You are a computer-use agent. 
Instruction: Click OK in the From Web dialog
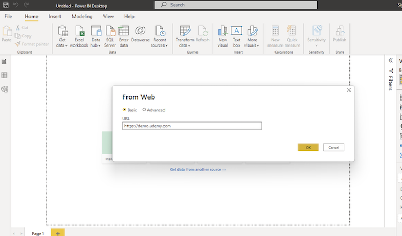[x=308, y=148]
